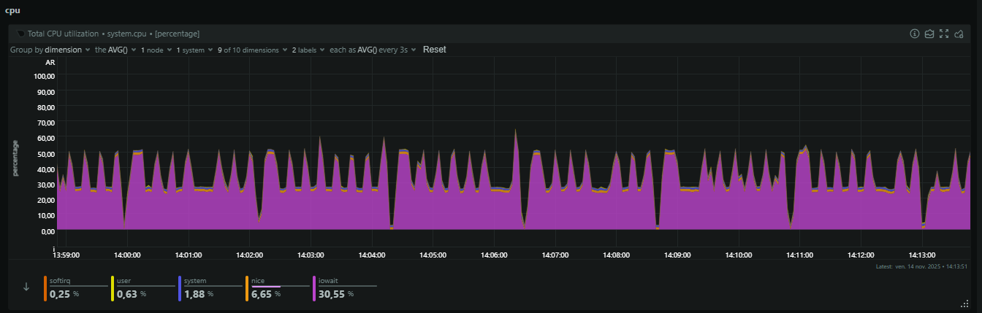The width and height of the screenshot is (982, 313).
Task: Click the legend sort down arrow
Action: pyautogui.click(x=26, y=287)
